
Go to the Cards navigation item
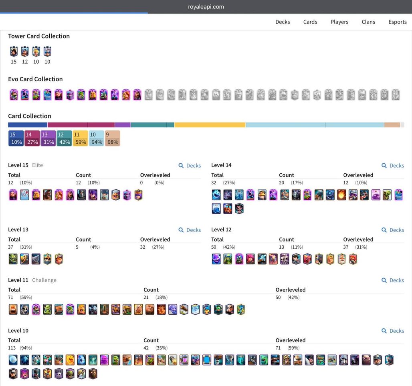tap(310, 22)
